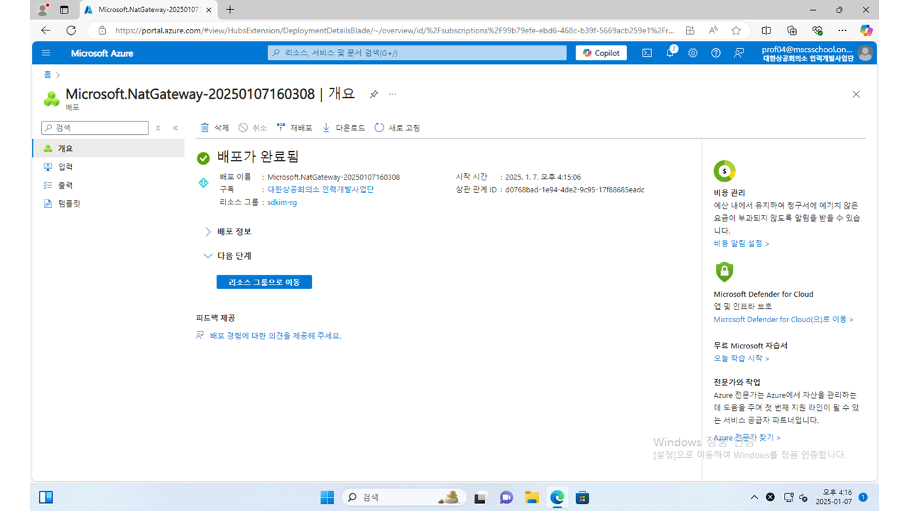The image size is (909, 511).
Task: Collapse the left sidebar menu
Action: [x=175, y=128]
